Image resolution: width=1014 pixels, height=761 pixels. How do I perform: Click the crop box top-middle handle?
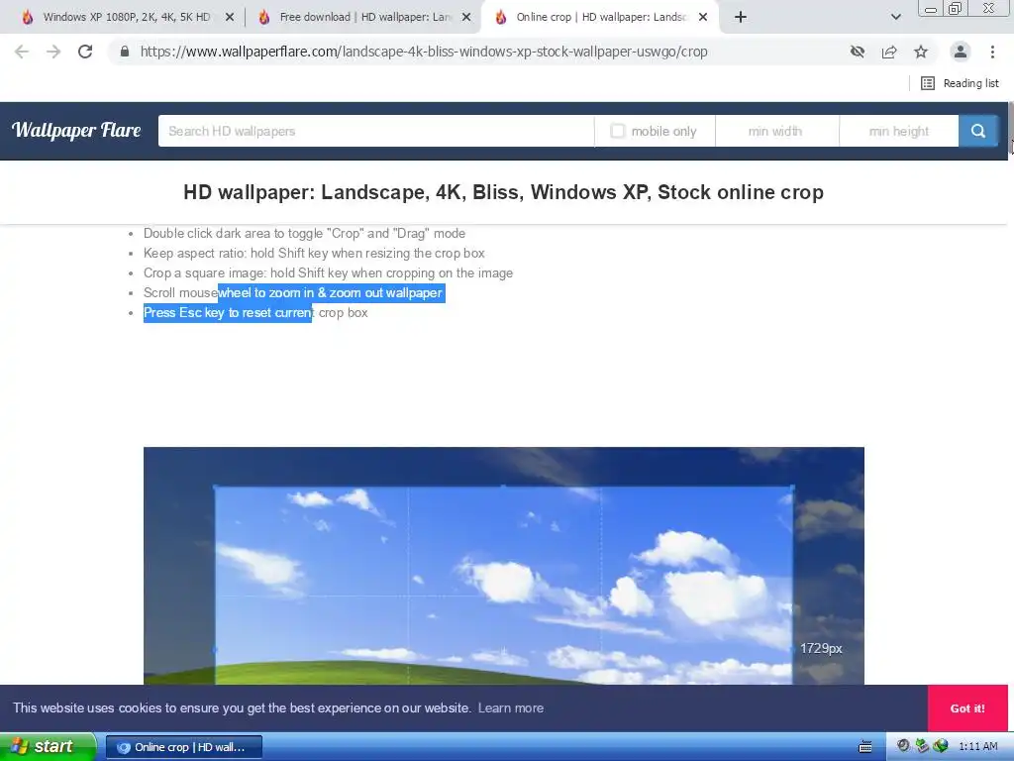point(504,487)
